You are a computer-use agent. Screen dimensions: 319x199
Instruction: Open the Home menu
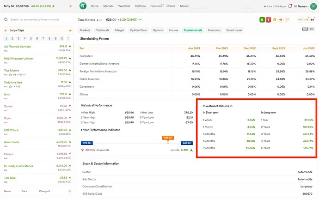point(95,6)
